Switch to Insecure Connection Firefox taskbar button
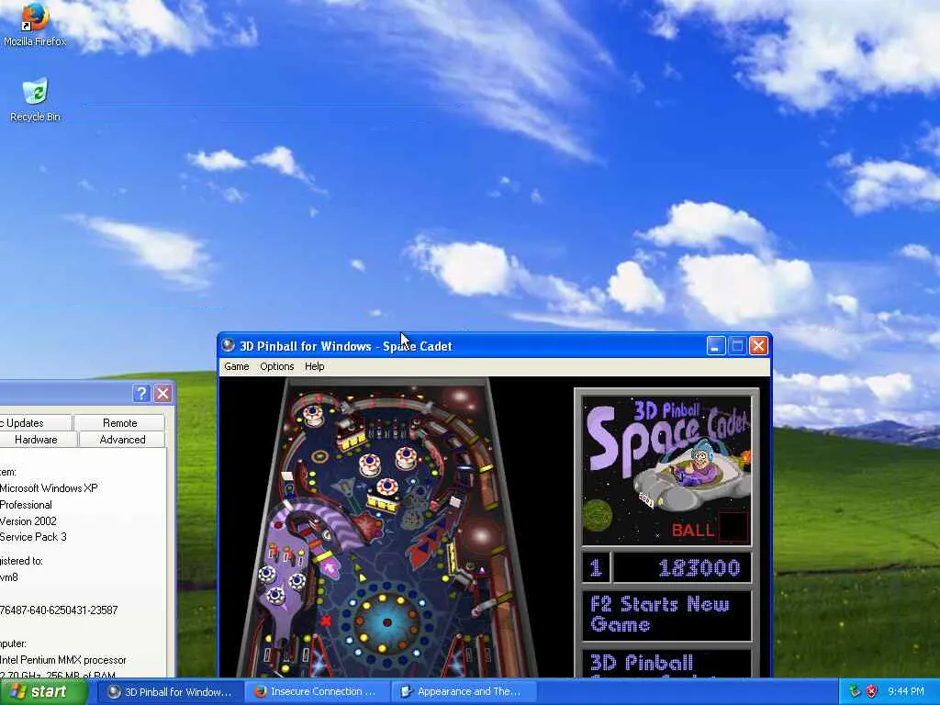The height and width of the screenshot is (705, 940). (x=317, y=692)
